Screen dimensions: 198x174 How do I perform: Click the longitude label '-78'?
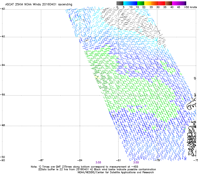click(x=157, y=160)
